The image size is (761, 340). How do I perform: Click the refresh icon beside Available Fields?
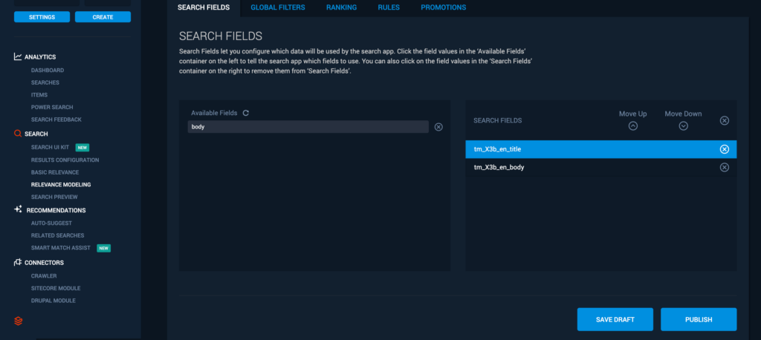(246, 113)
